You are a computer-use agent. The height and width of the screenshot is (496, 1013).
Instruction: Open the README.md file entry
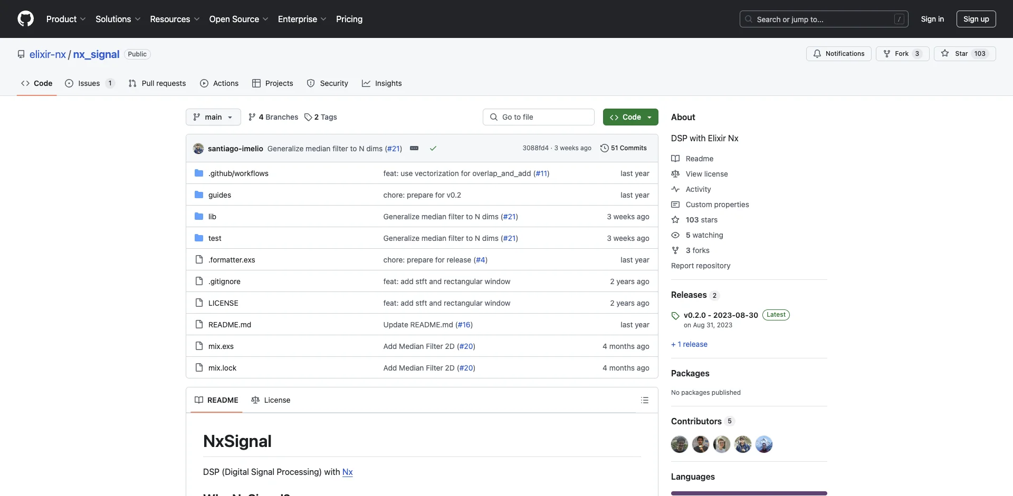click(x=230, y=325)
